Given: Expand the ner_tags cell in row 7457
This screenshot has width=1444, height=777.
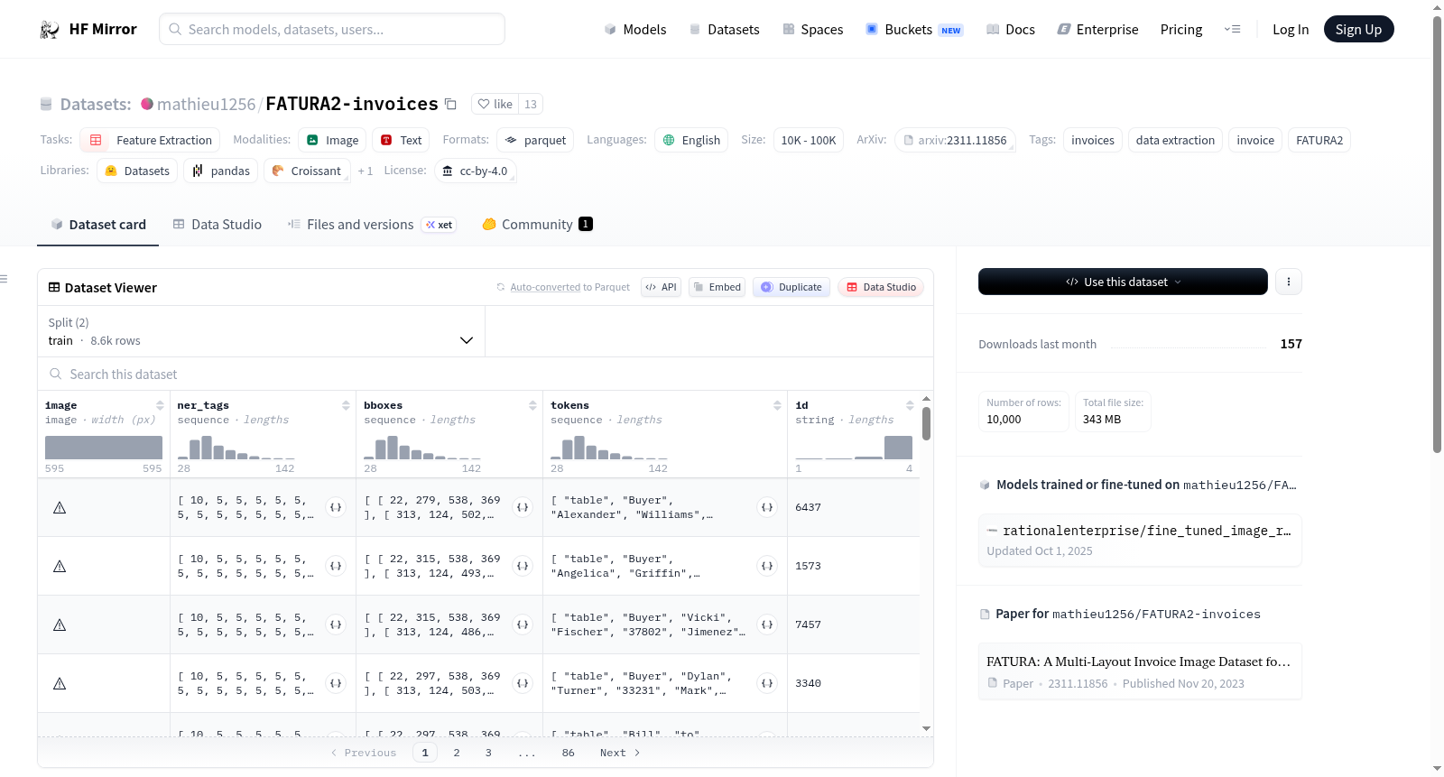Looking at the screenshot, I should coord(336,624).
